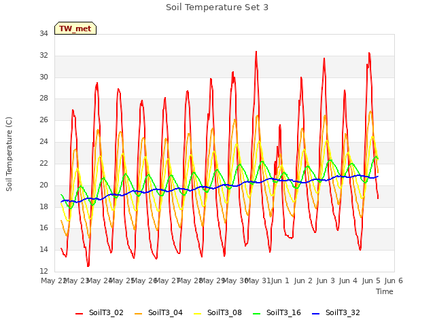Click the Jun 2 x-axis date label
Viewport: 435px width, 326px height.
point(303,280)
